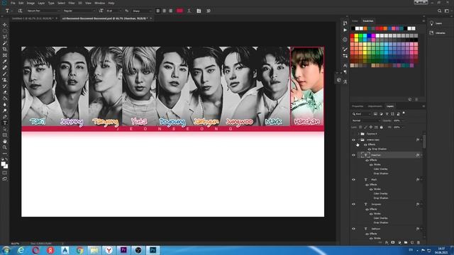
Task: Select the Magic Wand tool
Action: [x=5, y=43]
